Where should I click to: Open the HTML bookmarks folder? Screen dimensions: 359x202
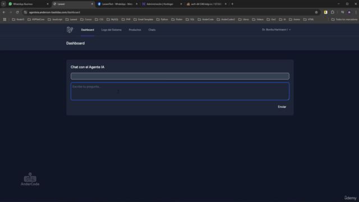309,20
